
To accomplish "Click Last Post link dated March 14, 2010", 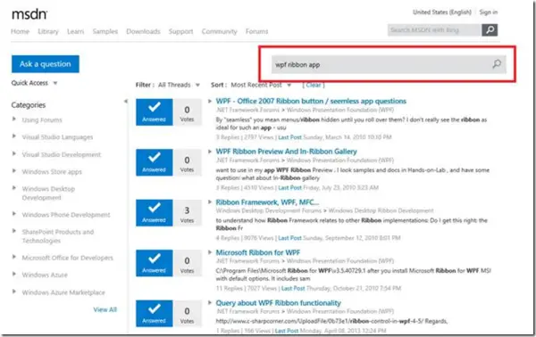I will tap(289, 137).
